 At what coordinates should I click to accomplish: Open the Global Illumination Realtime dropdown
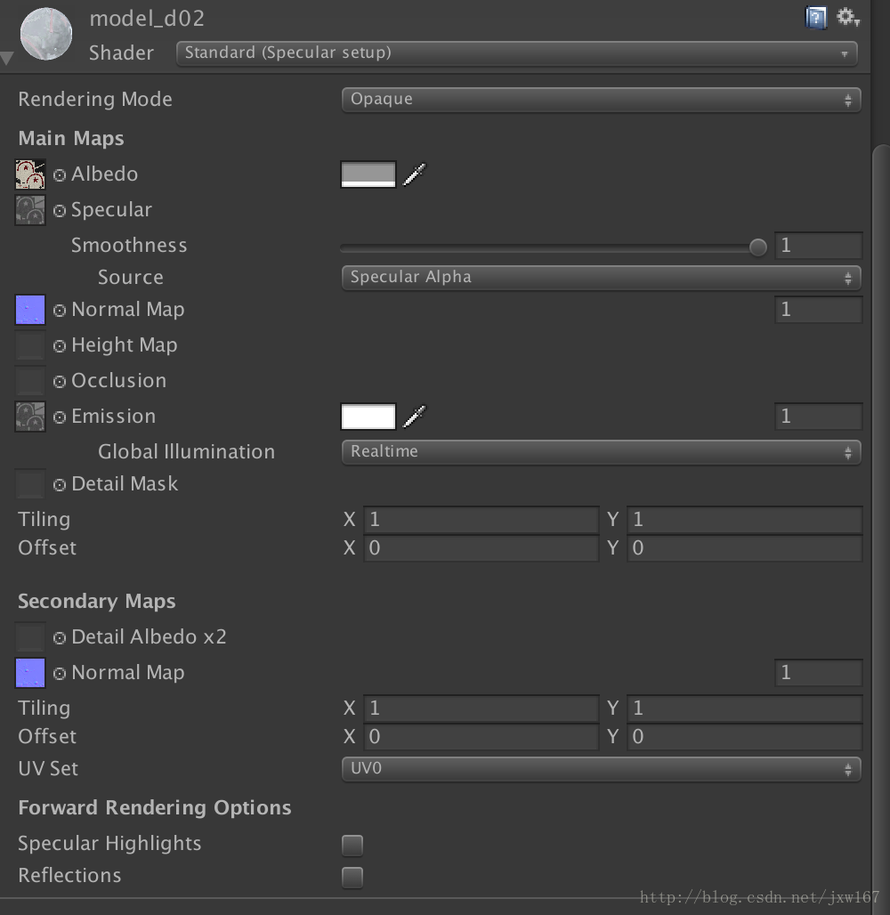[x=601, y=452]
